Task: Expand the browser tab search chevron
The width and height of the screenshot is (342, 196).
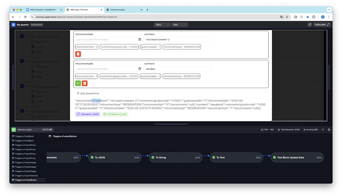Action: coord(329,9)
